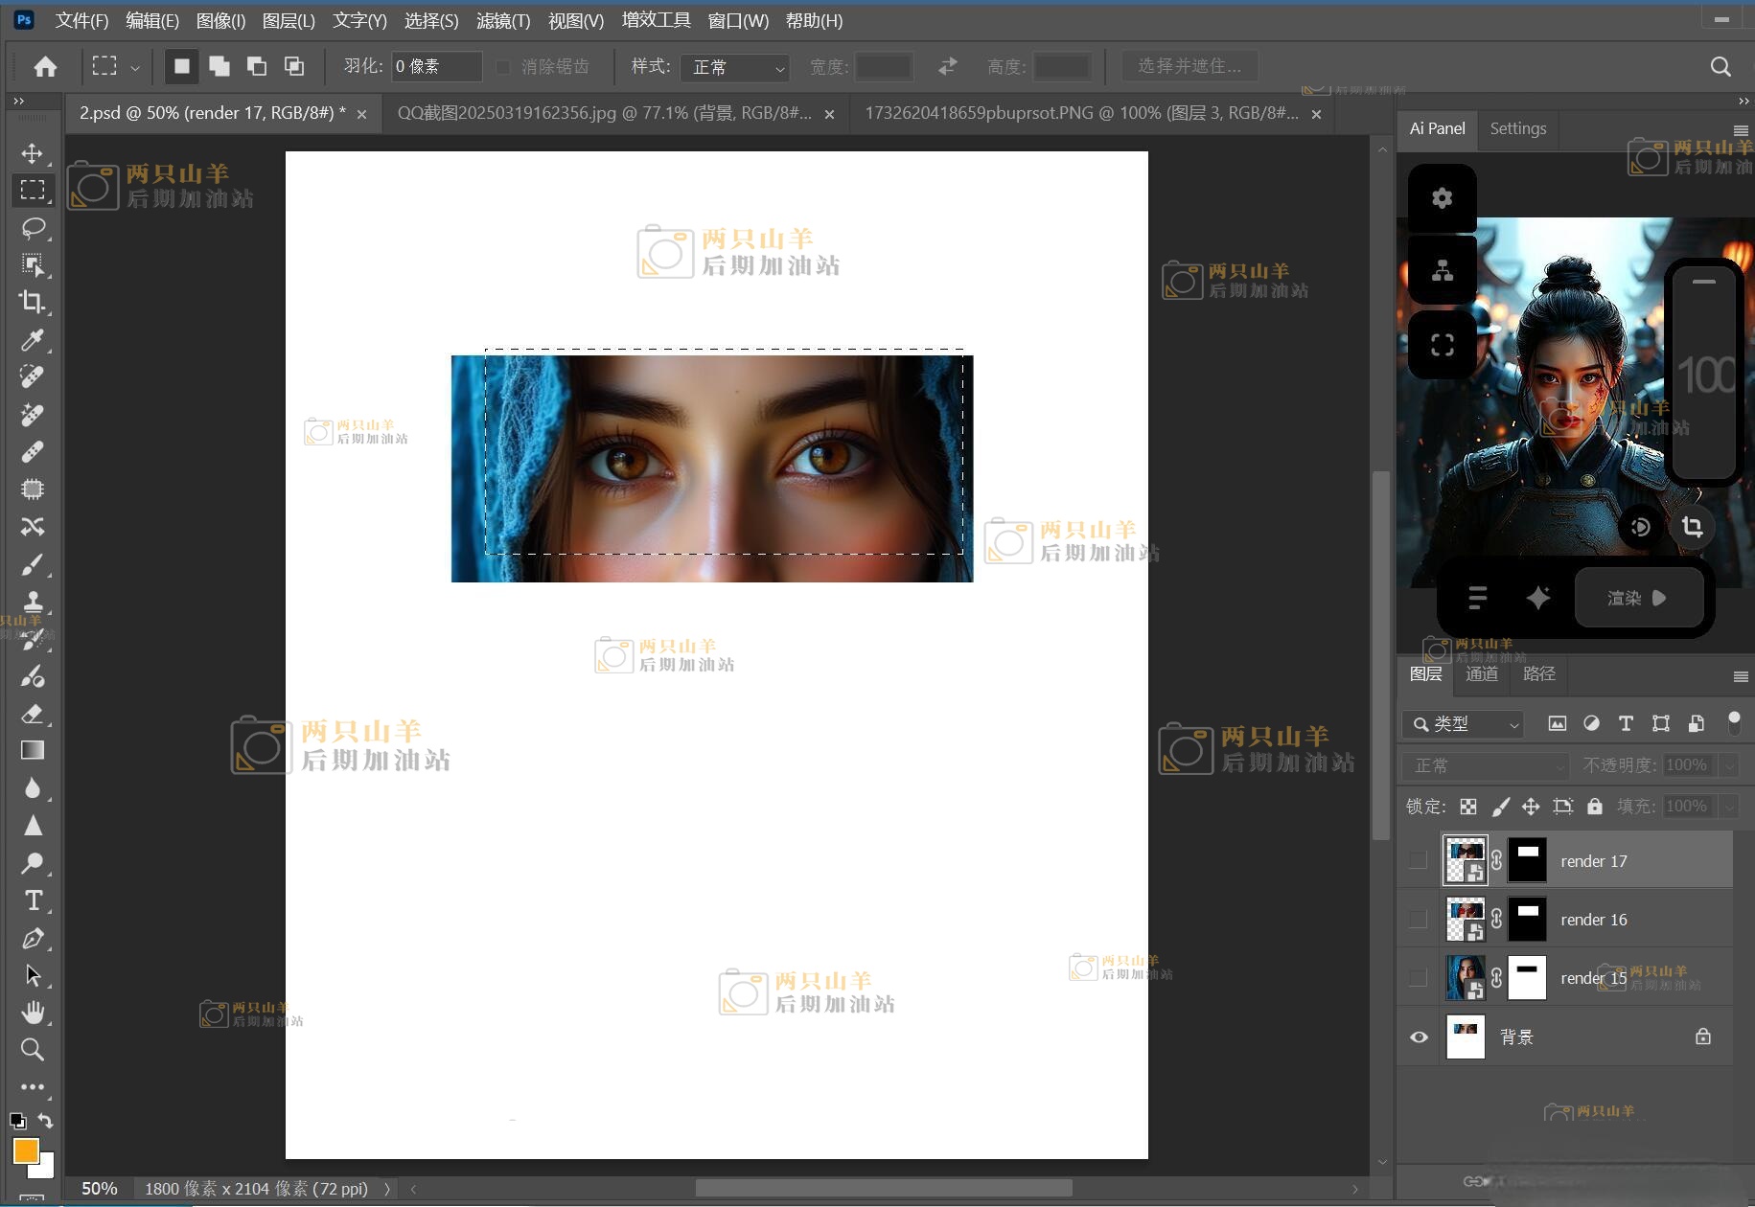This screenshot has height=1207, width=1755.
Task: Select the Hand tool
Action: pos(32,1013)
